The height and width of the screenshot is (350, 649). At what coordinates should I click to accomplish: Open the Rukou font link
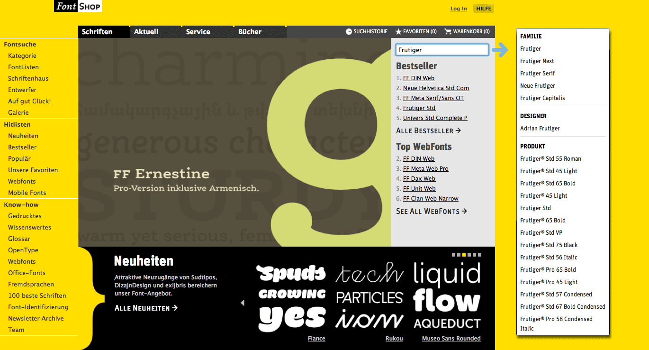(x=394, y=339)
